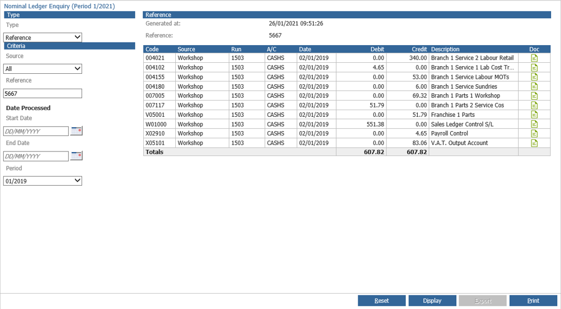Open Start Date calendar picker icon
Viewport: 561px width, 309px height.
coord(76,131)
